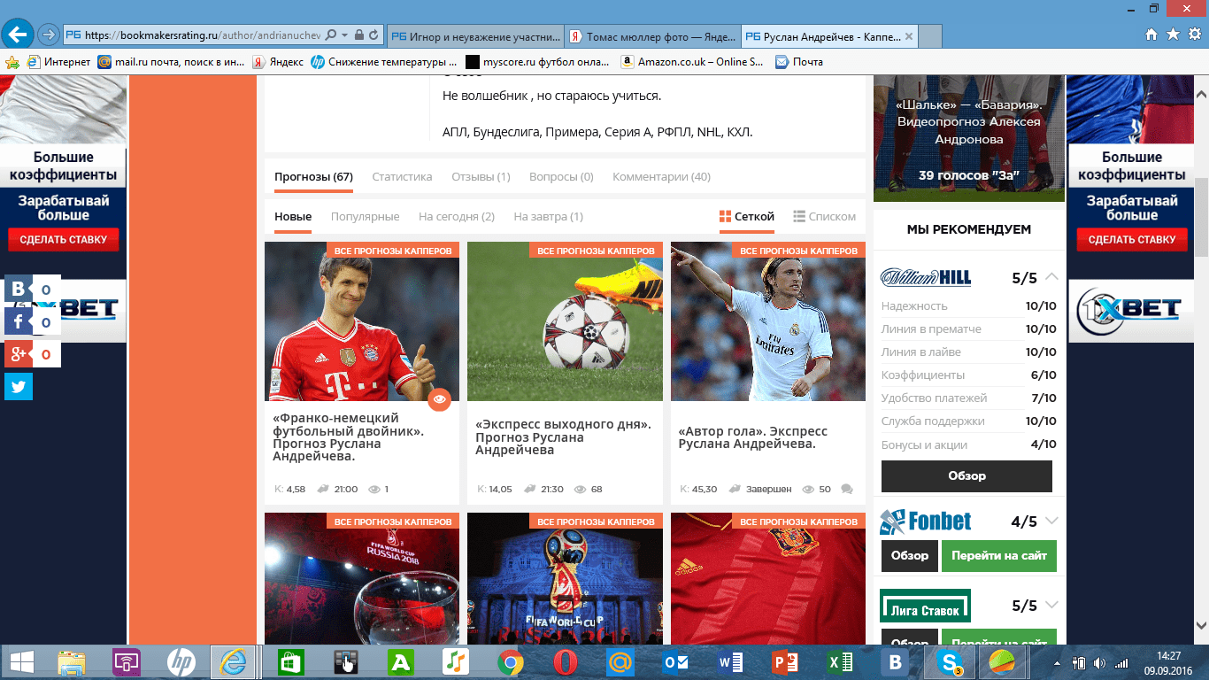The height and width of the screenshot is (680, 1209).
Task: Switch to grid view Сеткой
Action: point(746,217)
